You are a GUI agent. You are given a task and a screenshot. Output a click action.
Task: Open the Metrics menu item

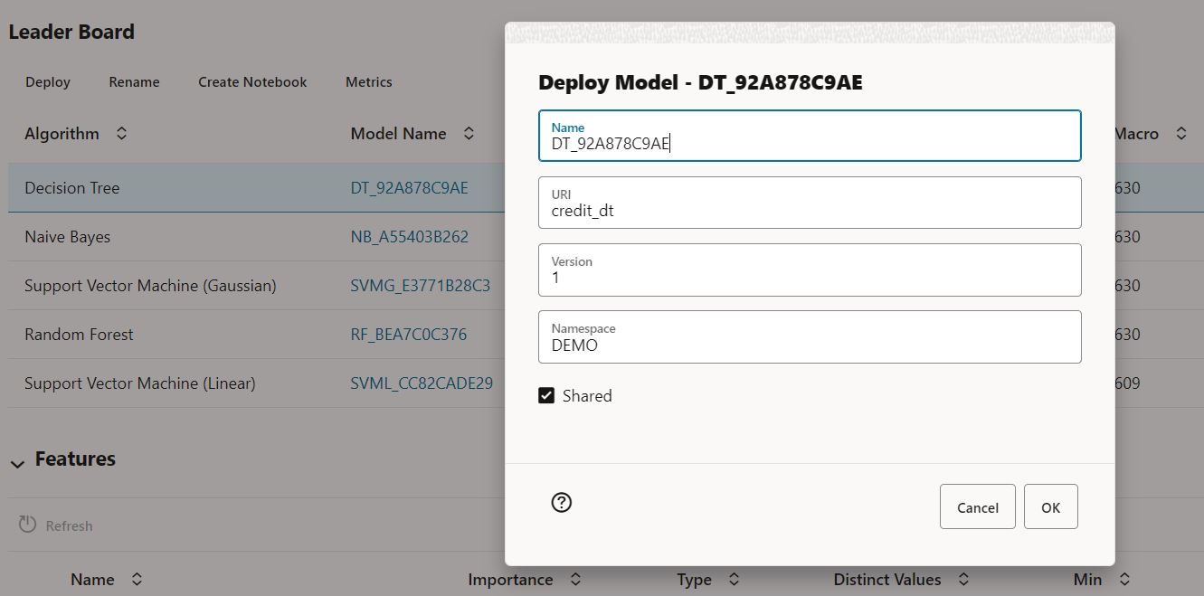pyautogui.click(x=368, y=82)
